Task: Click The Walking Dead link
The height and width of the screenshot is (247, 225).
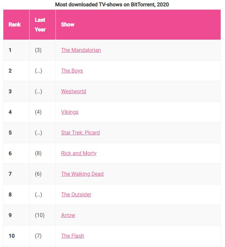Action: point(82,174)
